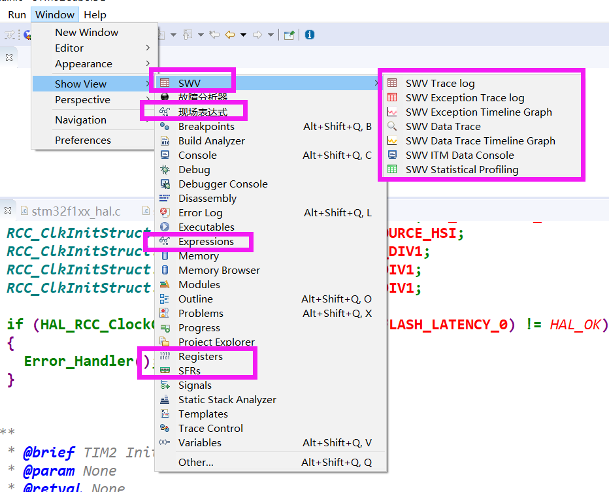The image size is (609, 492).
Task: Click the forward navigation arrow in toolbar
Action: [257, 35]
